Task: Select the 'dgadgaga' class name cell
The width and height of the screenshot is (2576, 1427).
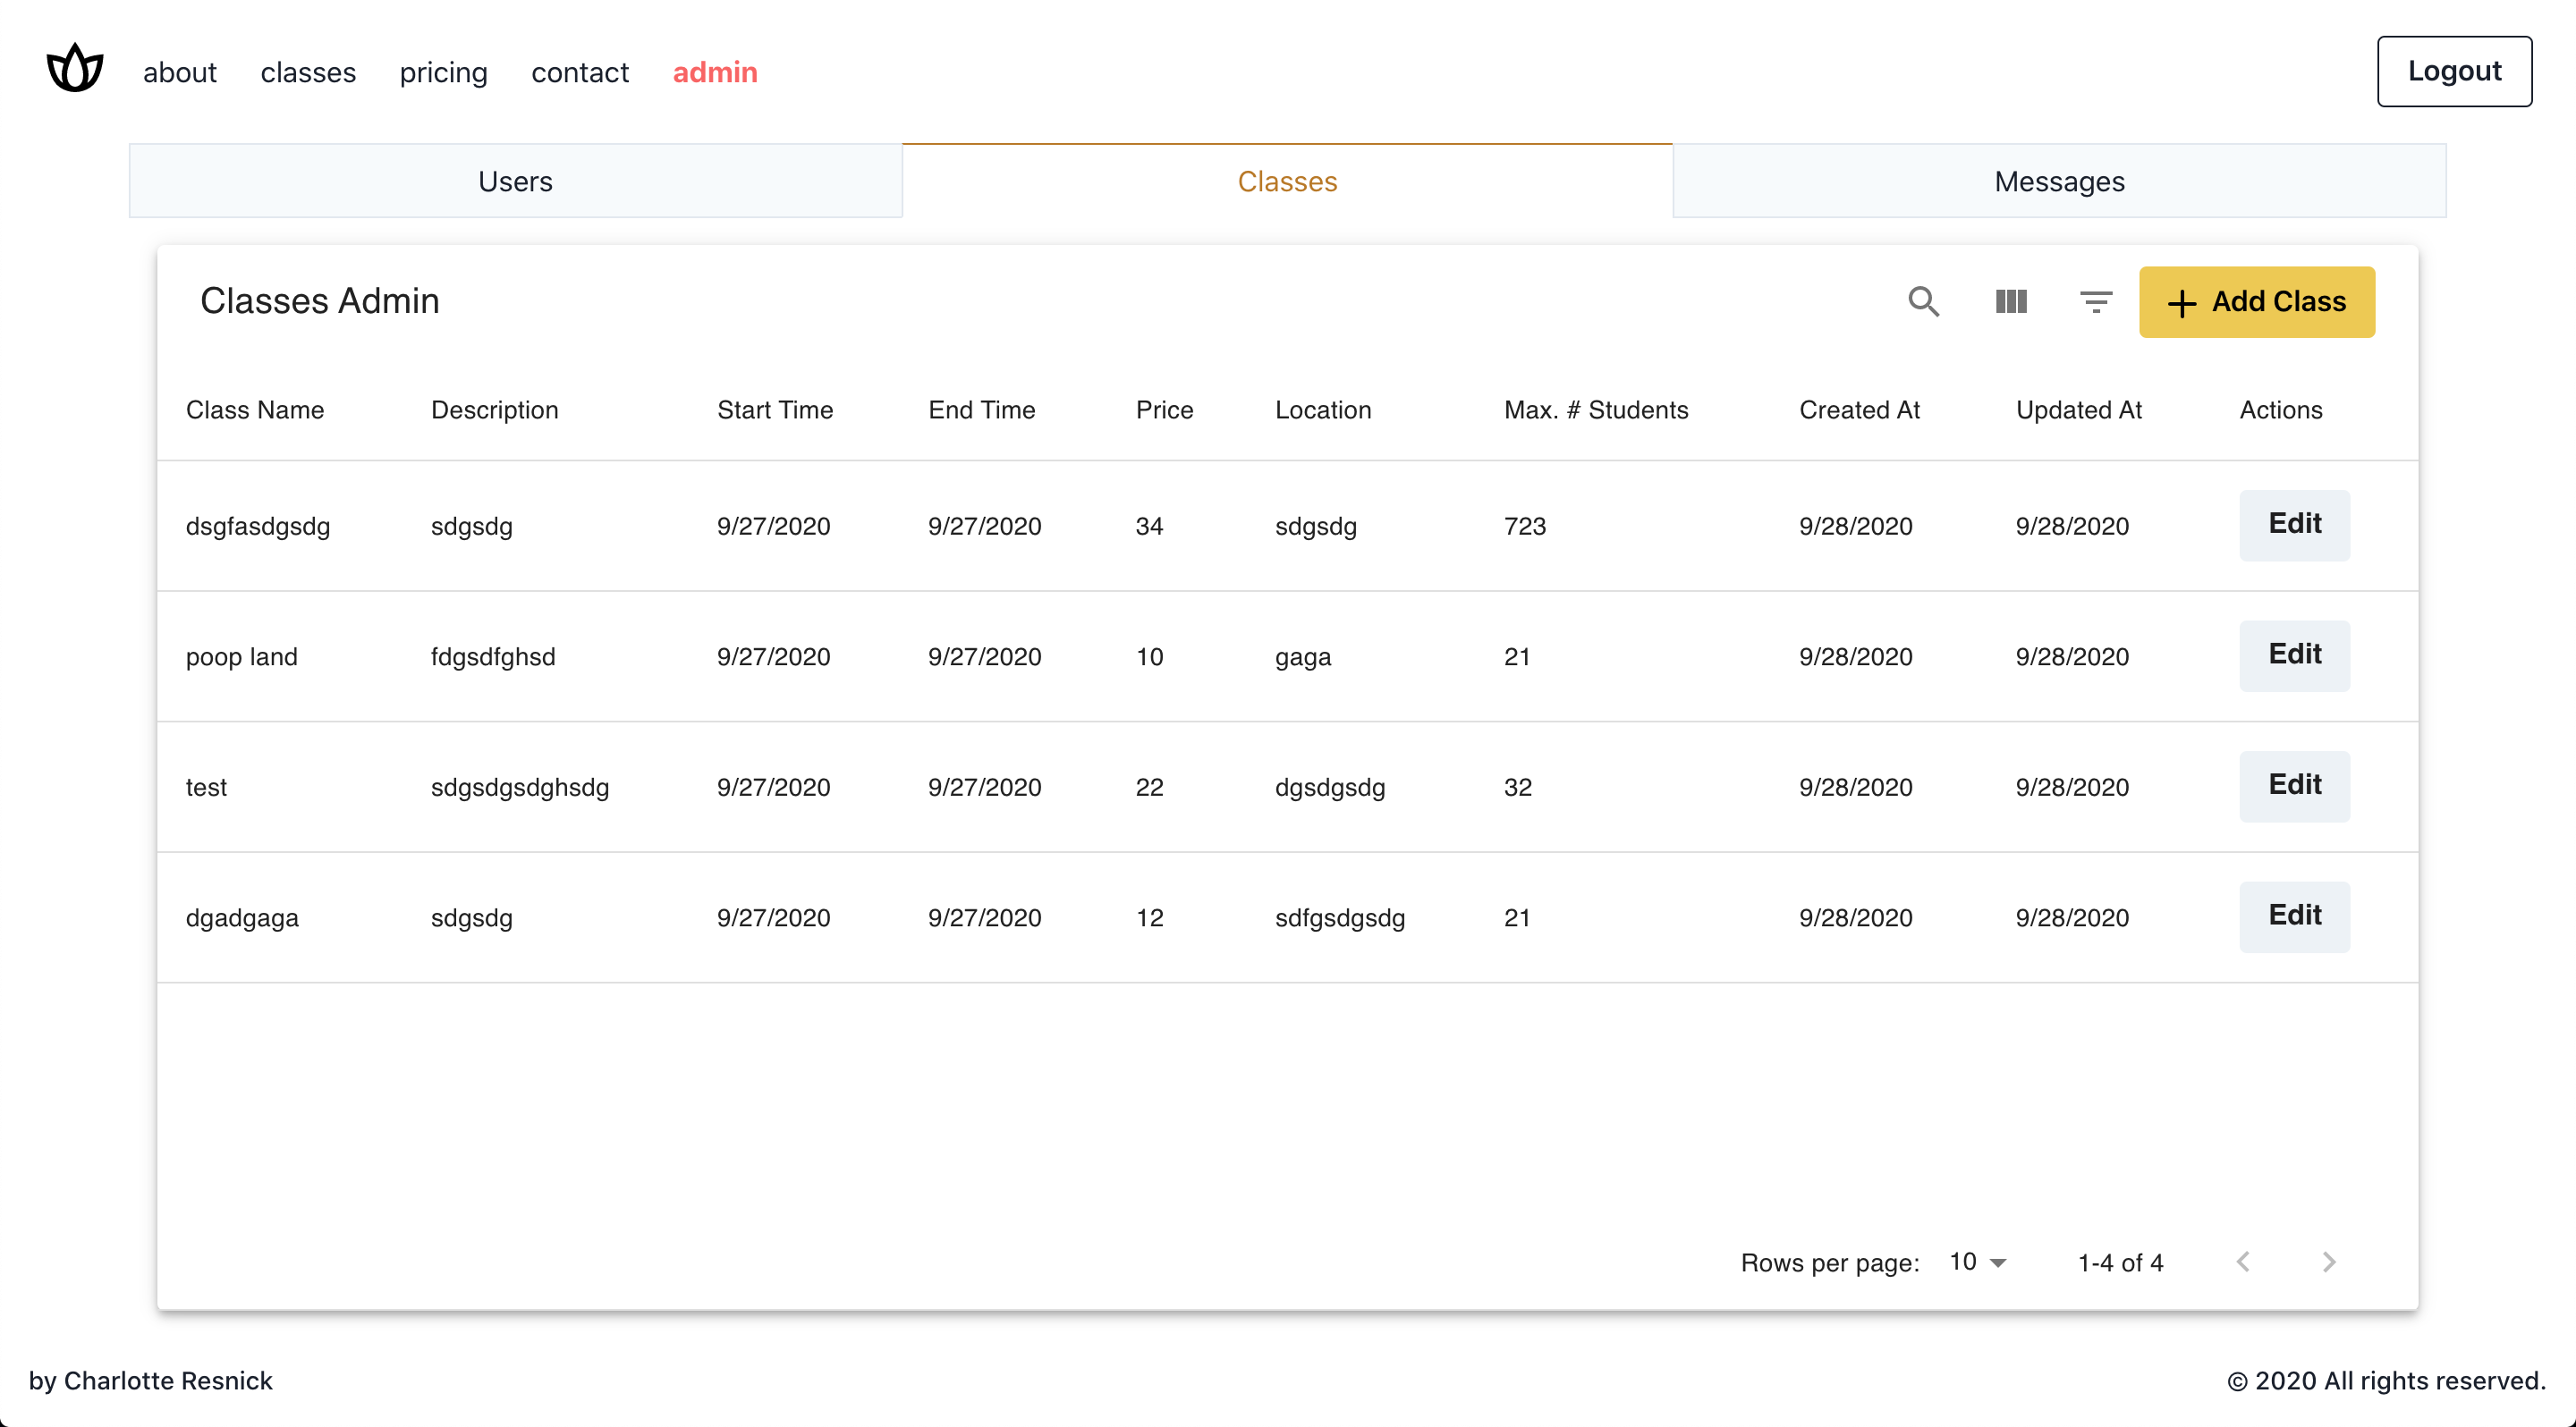Action: (242, 917)
